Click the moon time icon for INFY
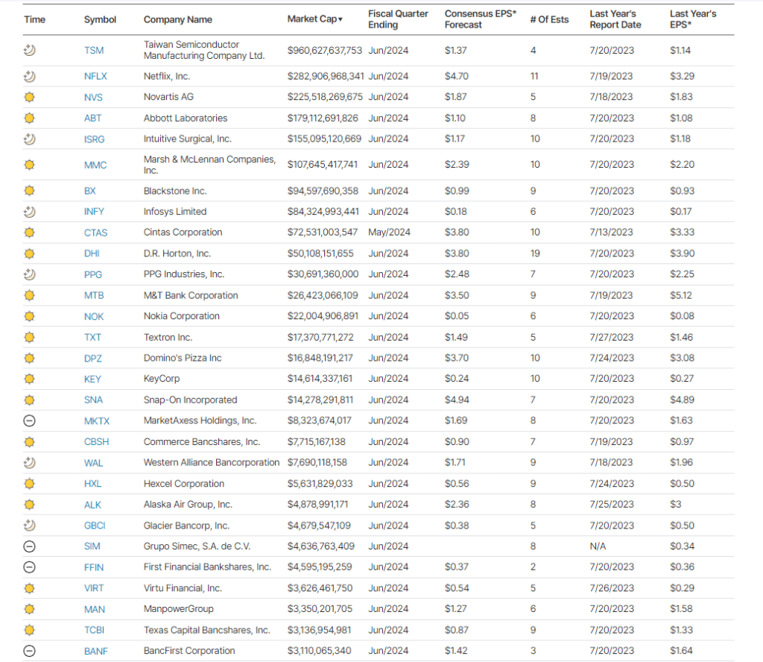Image resolution: width=763 pixels, height=662 pixels. pos(29,212)
